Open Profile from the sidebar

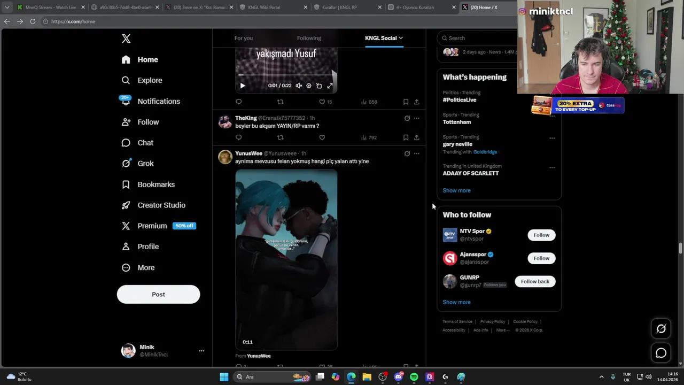click(x=140, y=247)
